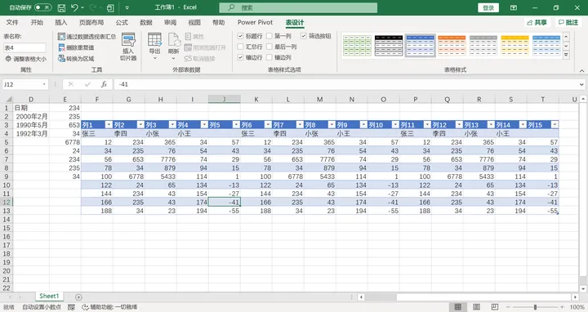Switch to the 开始 tab
The image size is (588, 312).
(x=37, y=23)
